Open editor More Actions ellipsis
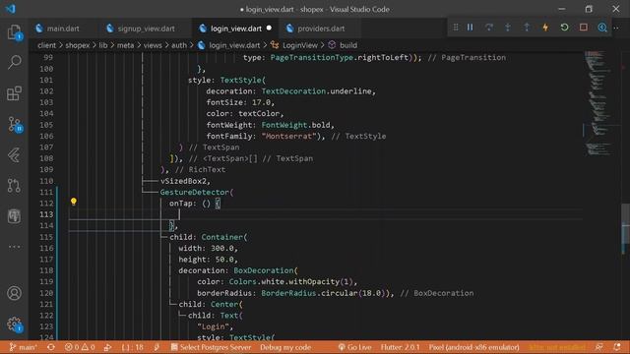The width and height of the screenshot is (630, 354). (617, 29)
